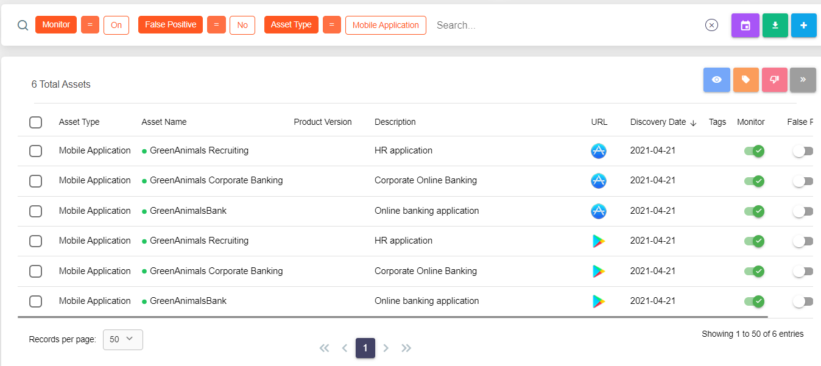Go to the previous page arrow
Image resolution: width=821 pixels, height=366 pixels.
click(x=345, y=348)
